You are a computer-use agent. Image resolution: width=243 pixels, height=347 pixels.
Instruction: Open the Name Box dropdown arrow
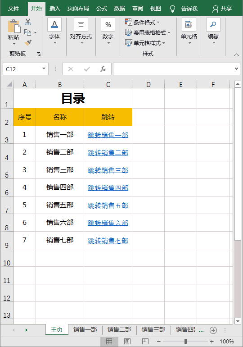coord(44,68)
